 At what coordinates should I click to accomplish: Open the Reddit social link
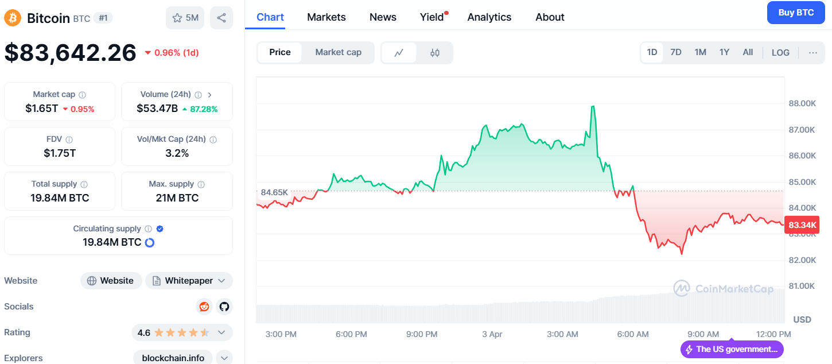click(204, 307)
